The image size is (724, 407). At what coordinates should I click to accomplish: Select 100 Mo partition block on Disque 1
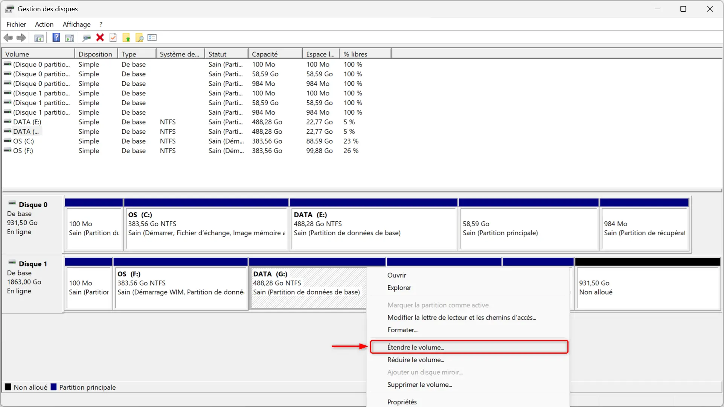click(88, 284)
